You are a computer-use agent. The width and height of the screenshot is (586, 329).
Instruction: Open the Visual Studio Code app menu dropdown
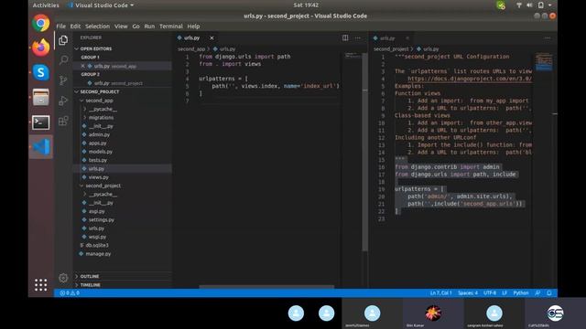[x=101, y=5]
